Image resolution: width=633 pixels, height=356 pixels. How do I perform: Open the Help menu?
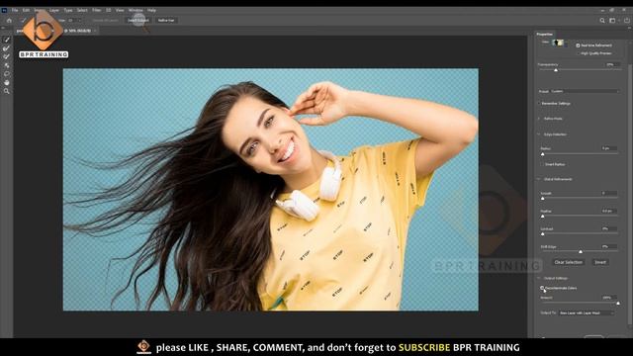(151, 10)
